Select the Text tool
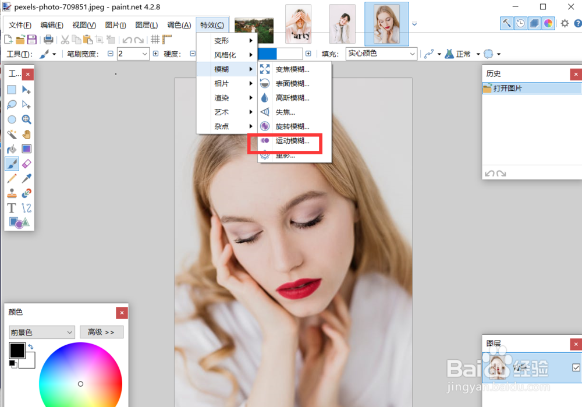This screenshot has width=582, height=407. tap(11, 208)
